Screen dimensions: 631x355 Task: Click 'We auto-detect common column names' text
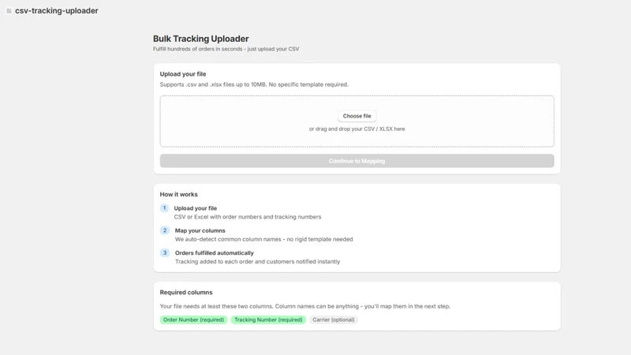point(264,239)
